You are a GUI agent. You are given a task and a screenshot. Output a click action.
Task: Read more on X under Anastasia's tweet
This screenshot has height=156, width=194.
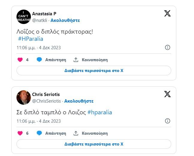94,71
